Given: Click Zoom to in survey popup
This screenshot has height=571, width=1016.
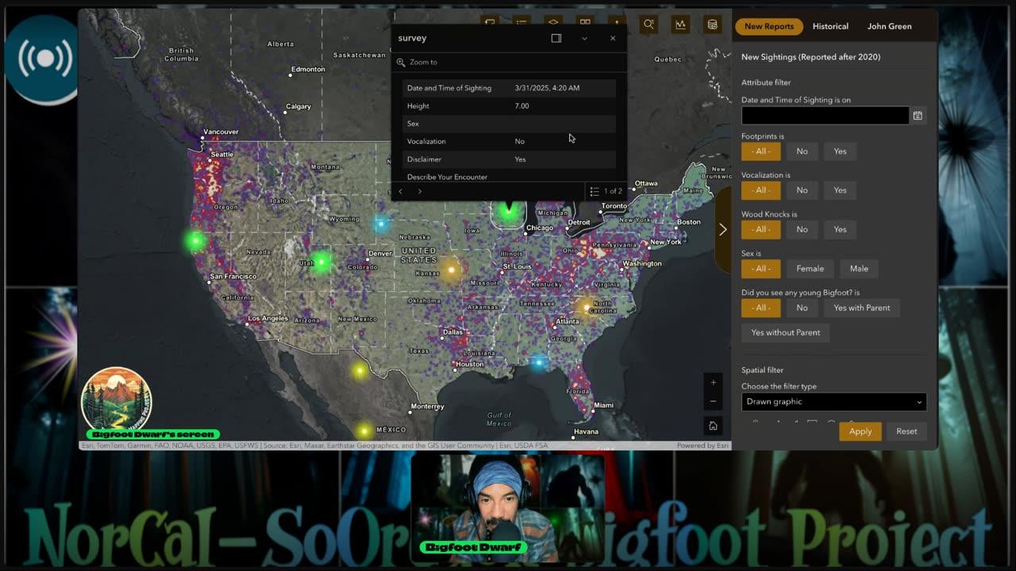Looking at the screenshot, I should click(418, 62).
